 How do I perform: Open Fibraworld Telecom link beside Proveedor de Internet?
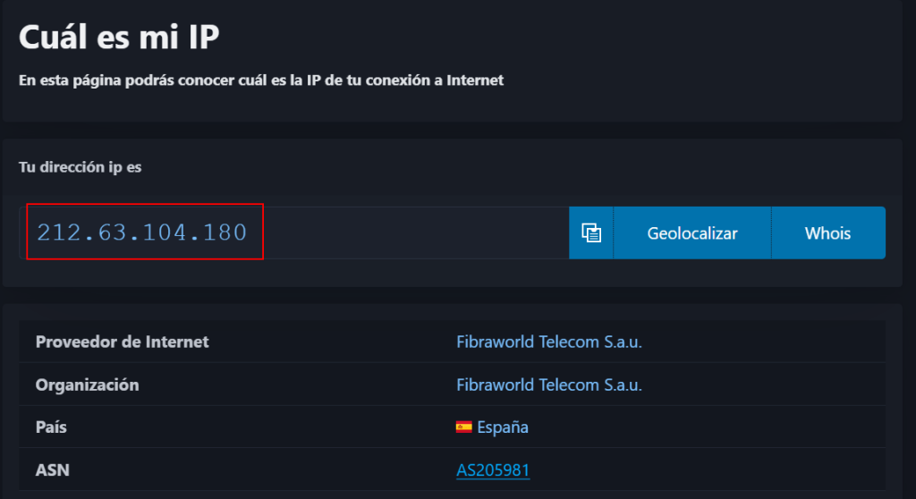(x=549, y=342)
